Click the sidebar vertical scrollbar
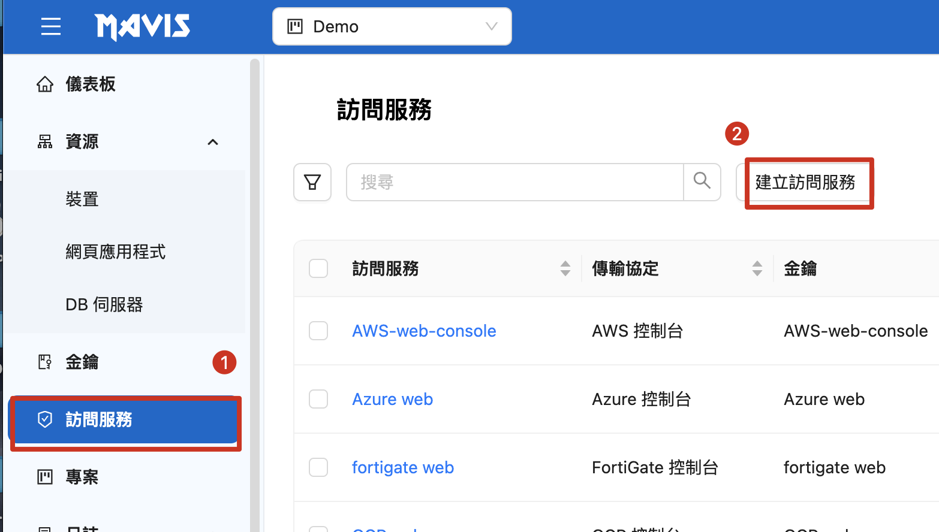This screenshot has width=939, height=532. click(255, 295)
